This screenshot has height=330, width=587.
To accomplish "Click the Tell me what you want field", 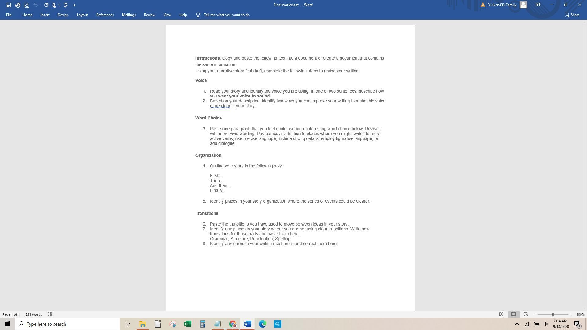I will tap(227, 15).
